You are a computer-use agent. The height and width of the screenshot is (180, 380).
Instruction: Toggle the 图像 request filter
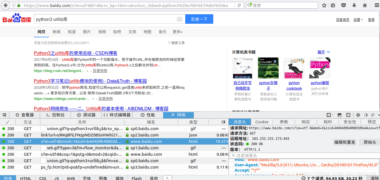click(x=103, y=178)
